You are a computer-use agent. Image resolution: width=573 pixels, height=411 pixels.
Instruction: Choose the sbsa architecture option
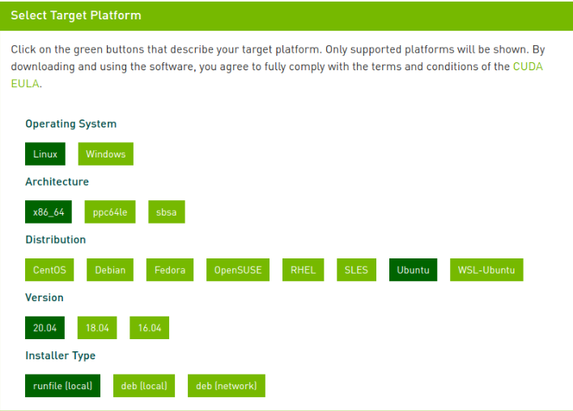tap(167, 212)
